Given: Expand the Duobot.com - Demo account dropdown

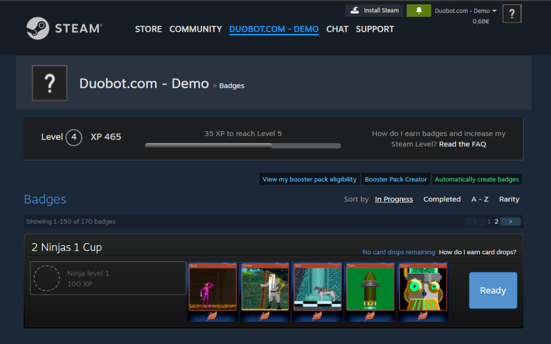Looking at the screenshot, I should pyautogui.click(x=465, y=11).
